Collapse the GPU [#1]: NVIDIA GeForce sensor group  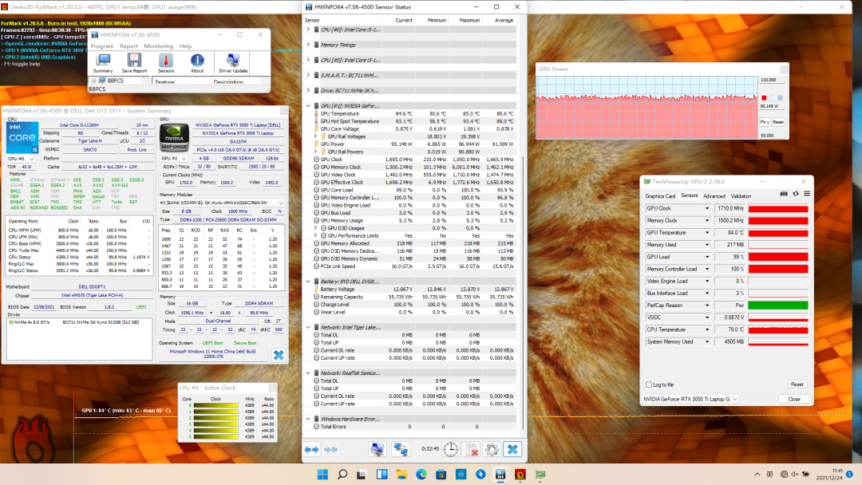[x=308, y=105]
